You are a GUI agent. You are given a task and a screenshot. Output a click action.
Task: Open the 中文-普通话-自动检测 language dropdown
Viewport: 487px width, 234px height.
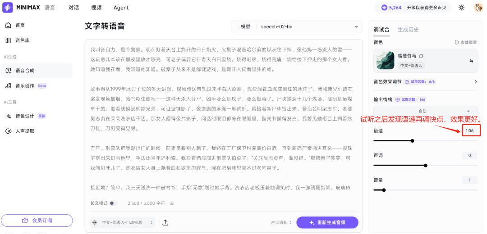click(x=123, y=223)
